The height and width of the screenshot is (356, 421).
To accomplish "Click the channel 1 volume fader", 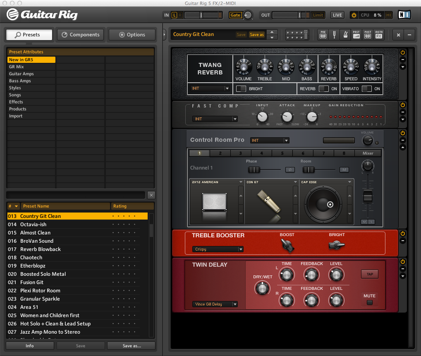I will point(368,196).
